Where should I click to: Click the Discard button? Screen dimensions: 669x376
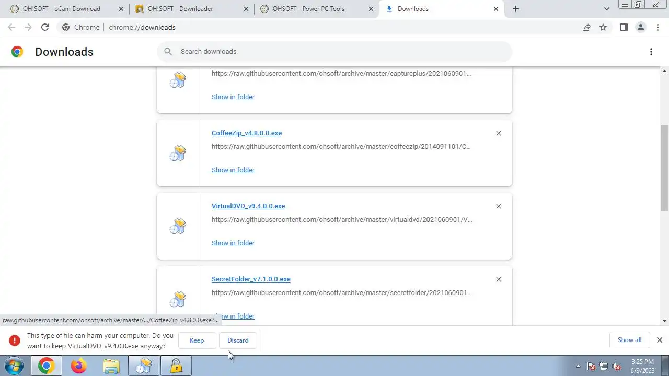click(238, 340)
